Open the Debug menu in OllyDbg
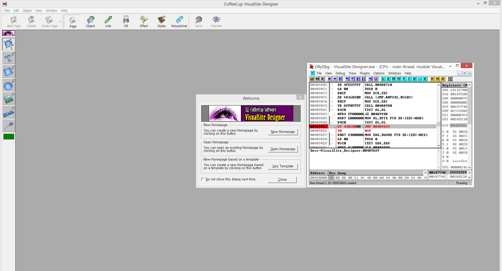 tap(340, 73)
